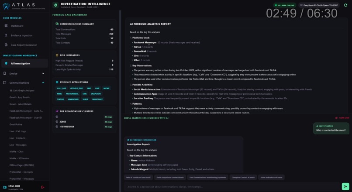Viewport: 352px width, 192px height.
Task: Open the Evidence Ingestion module
Action: (x=21, y=35)
